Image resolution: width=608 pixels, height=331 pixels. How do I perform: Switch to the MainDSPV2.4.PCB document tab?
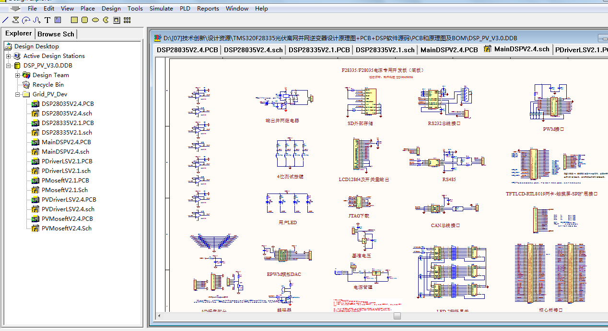click(449, 49)
